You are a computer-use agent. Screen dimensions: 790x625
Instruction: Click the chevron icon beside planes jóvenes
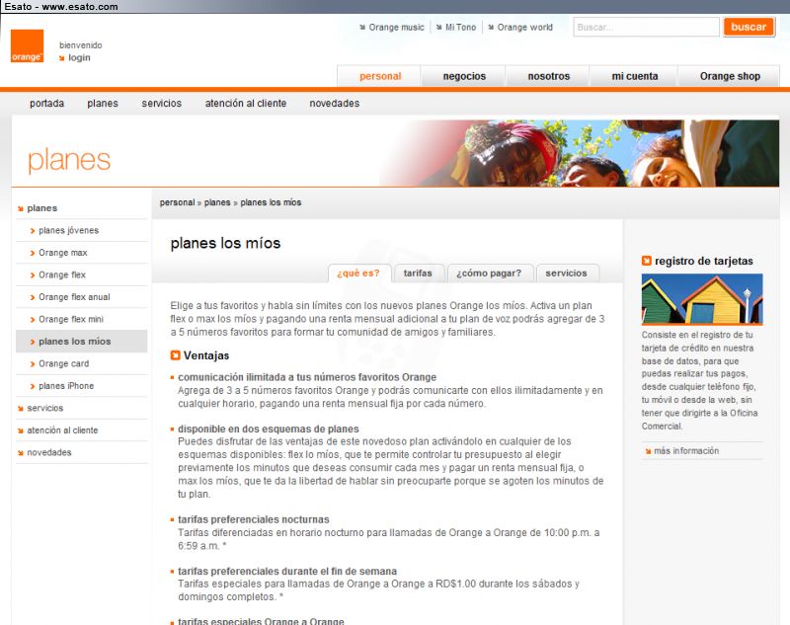pos(33,231)
